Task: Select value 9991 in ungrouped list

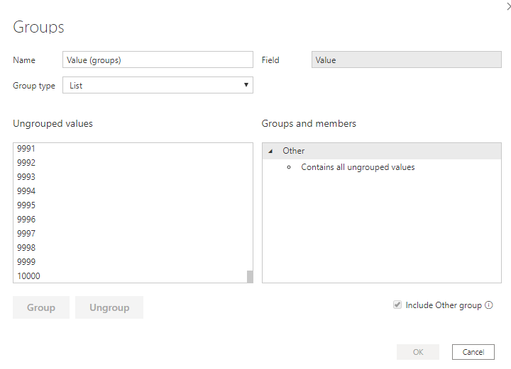Action: click(x=26, y=149)
